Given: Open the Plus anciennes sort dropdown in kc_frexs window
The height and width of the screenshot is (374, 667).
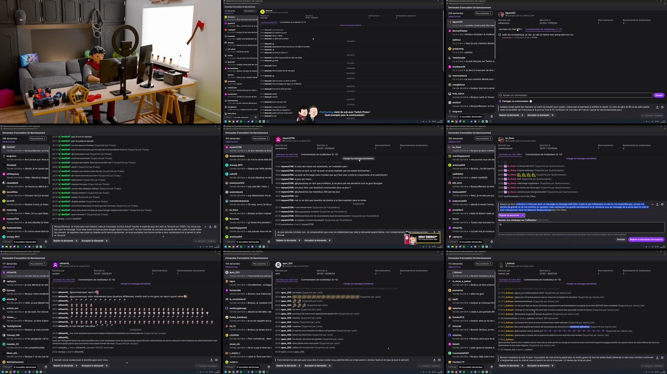Looking at the screenshot, I should click(484, 138).
